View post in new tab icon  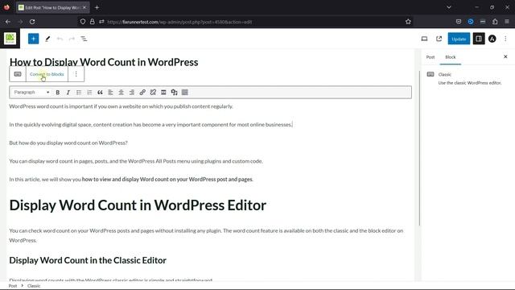pyautogui.click(x=439, y=39)
